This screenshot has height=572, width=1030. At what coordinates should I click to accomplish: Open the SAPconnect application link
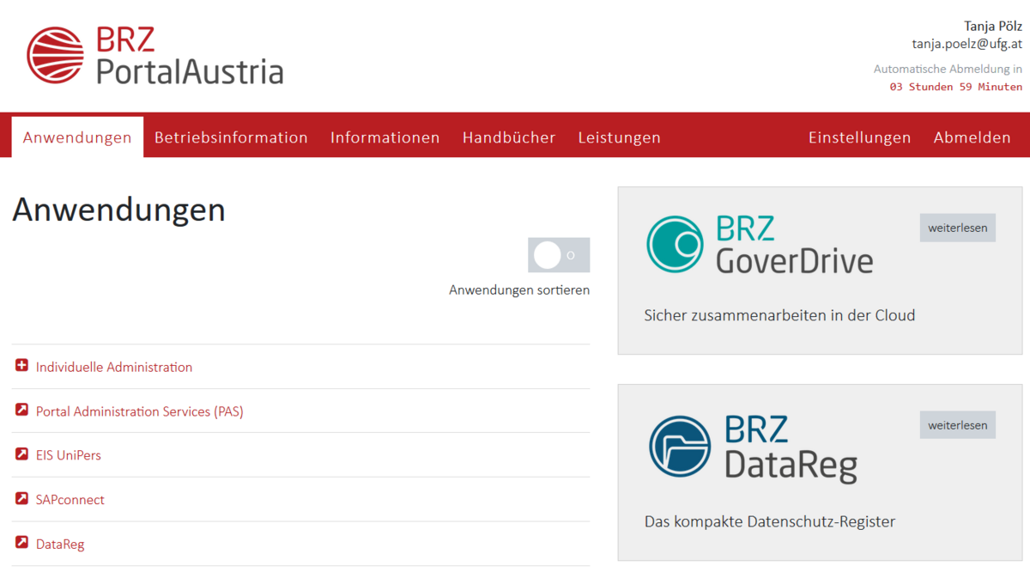(x=70, y=500)
